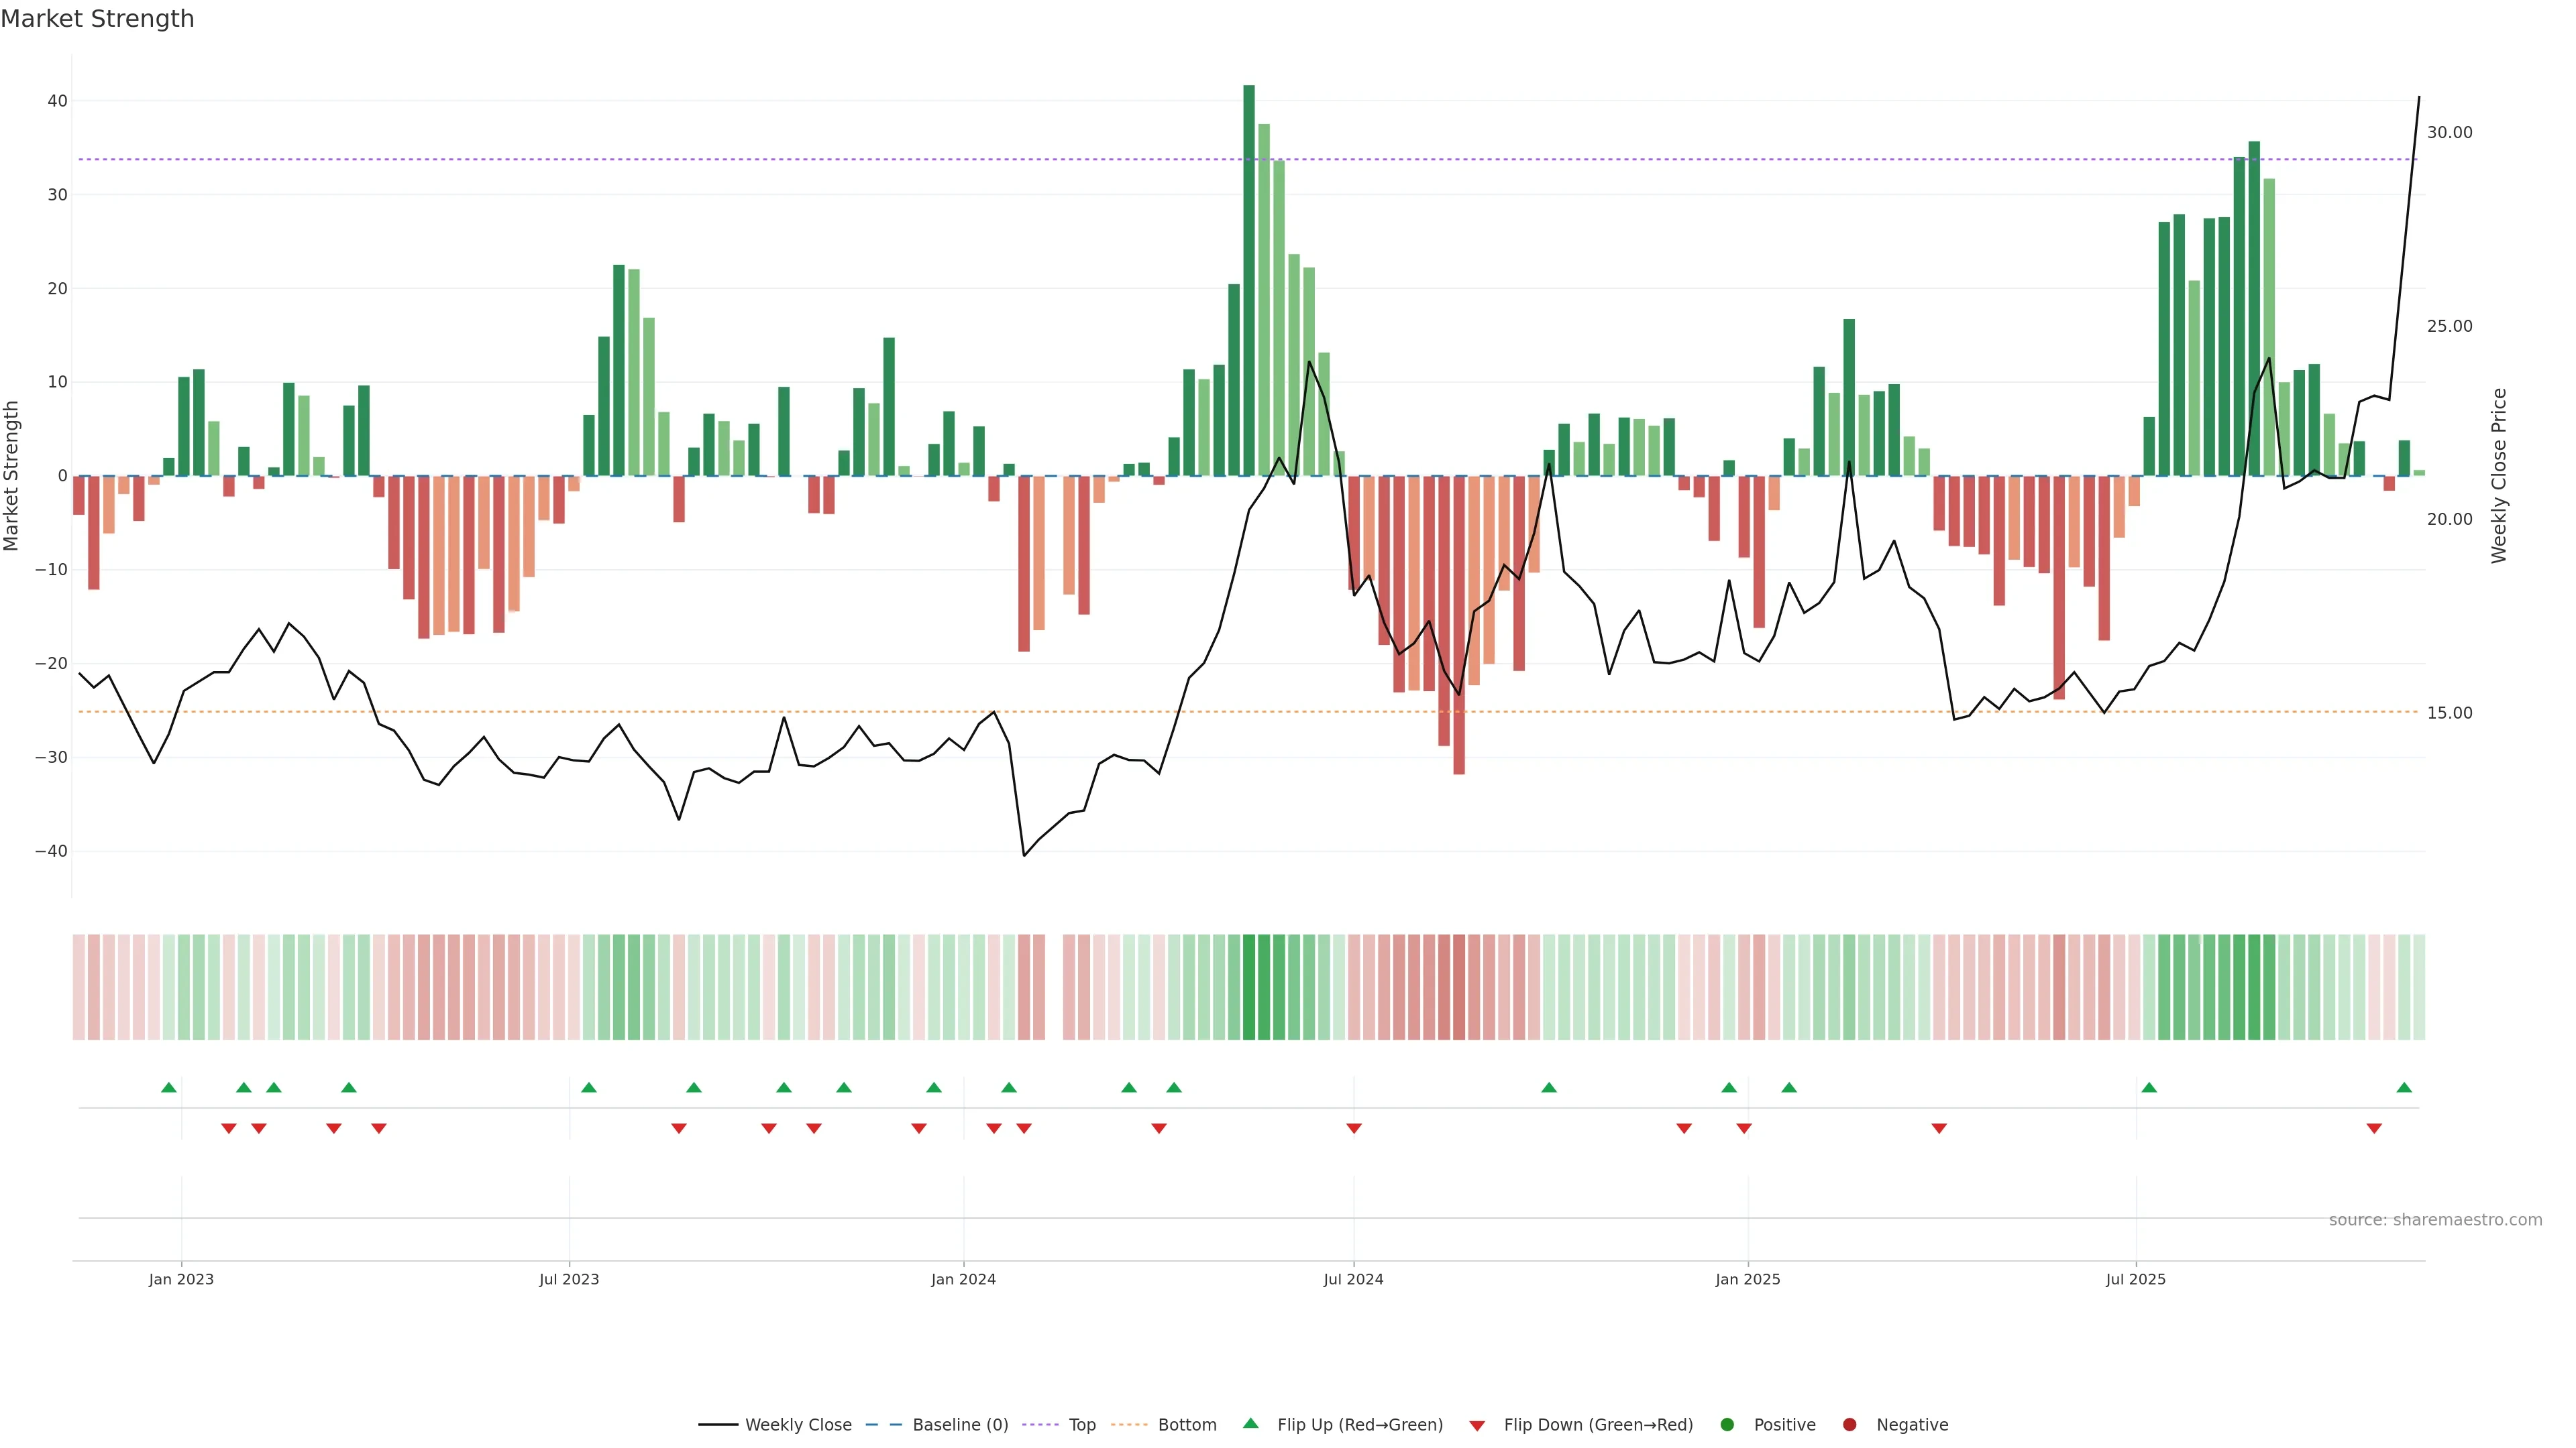The height and width of the screenshot is (1448, 2576).
Task: Click the Positive green circle legend icon
Action: tap(1727, 1424)
